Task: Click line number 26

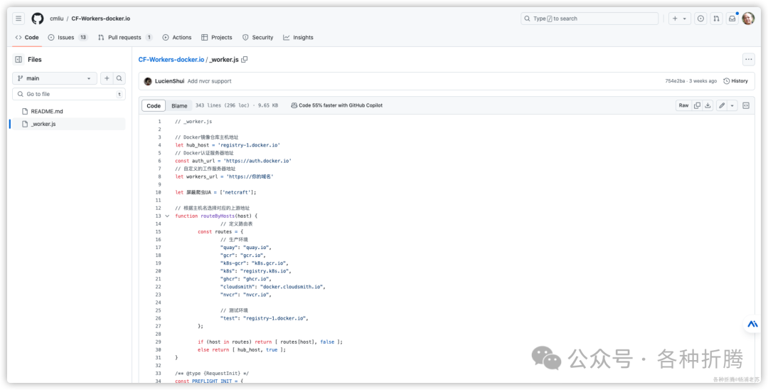Action: (158, 318)
